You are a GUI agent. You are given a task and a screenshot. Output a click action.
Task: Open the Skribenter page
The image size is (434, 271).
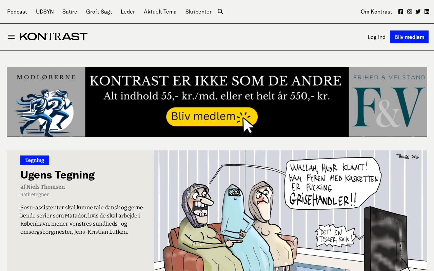coord(198,12)
